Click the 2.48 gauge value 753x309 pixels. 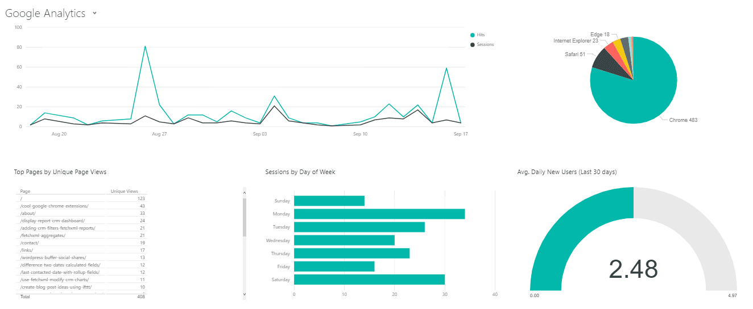[633, 269]
